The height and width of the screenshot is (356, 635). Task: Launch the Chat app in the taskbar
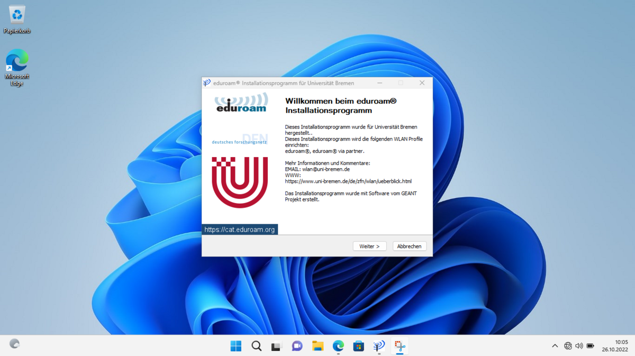click(297, 346)
